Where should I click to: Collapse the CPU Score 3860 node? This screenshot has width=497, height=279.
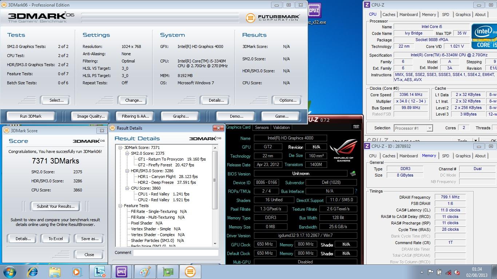[x=127, y=188]
